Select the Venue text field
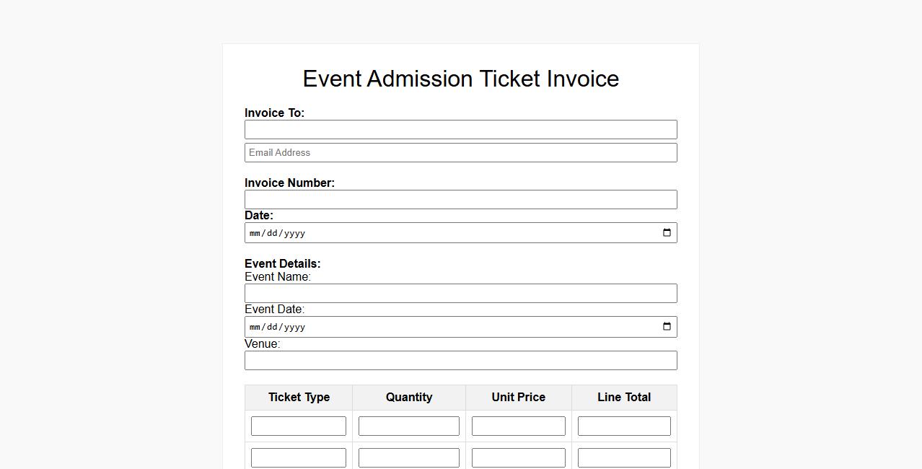922x469 pixels. coord(460,360)
